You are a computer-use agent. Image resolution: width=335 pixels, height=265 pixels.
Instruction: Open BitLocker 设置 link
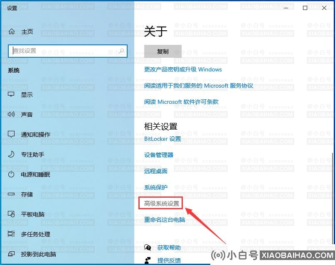pos(163,139)
